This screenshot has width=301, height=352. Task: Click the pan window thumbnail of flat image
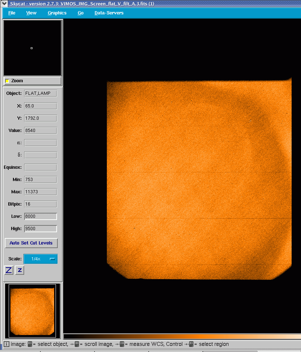pos(32,311)
